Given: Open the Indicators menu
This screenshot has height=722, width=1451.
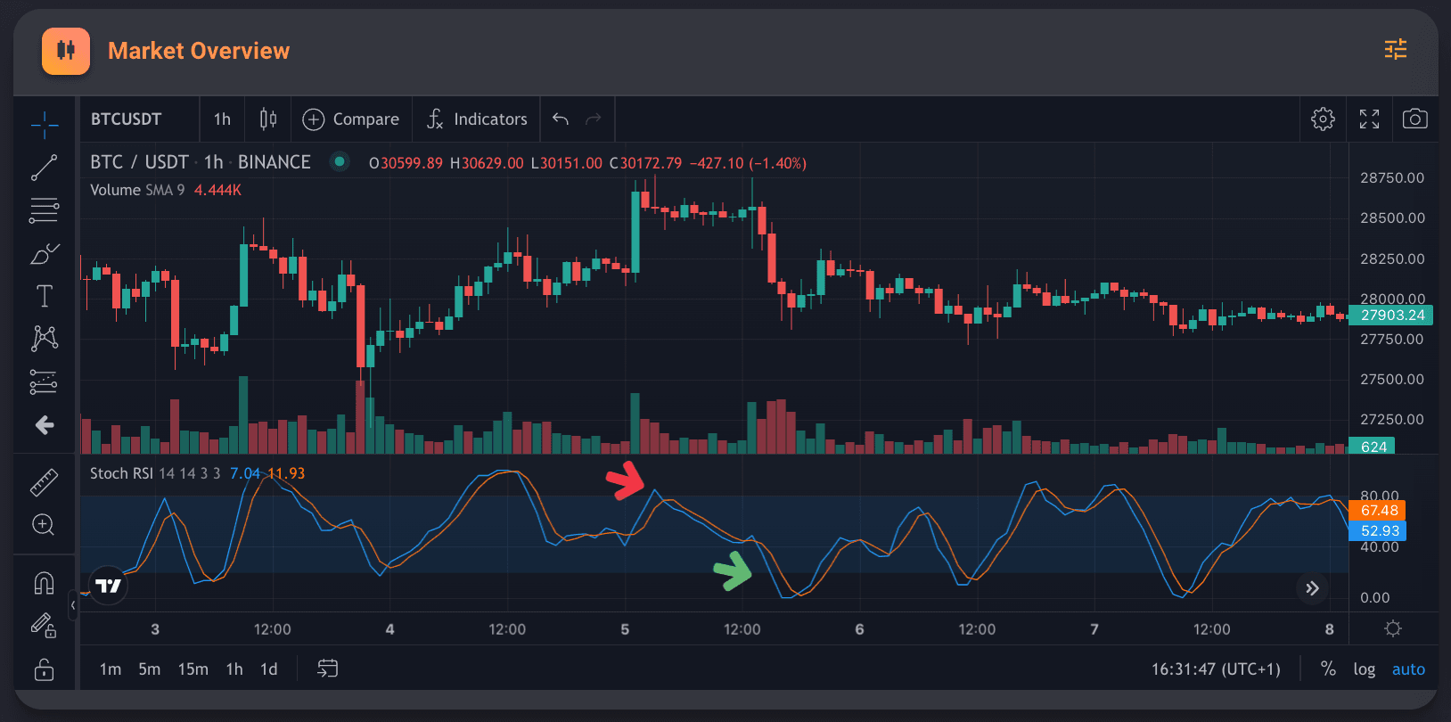Looking at the screenshot, I should 477,119.
